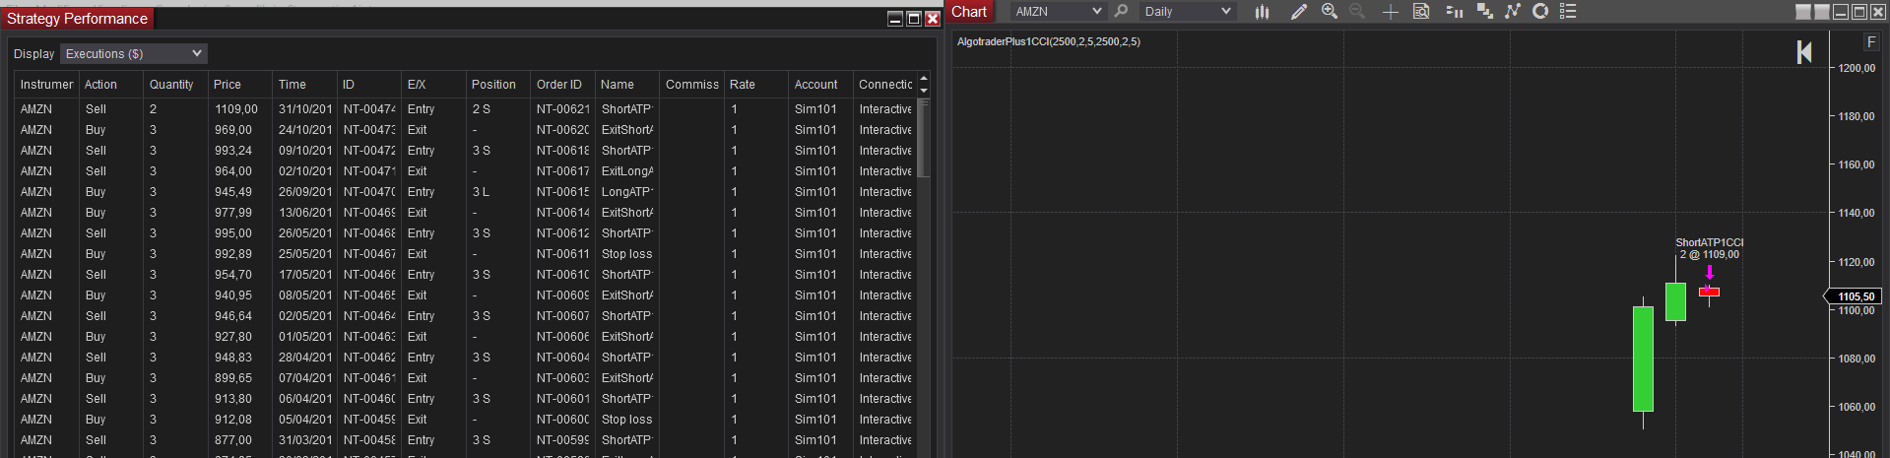Click the F button in chart corner

pyautogui.click(x=1871, y=41)
